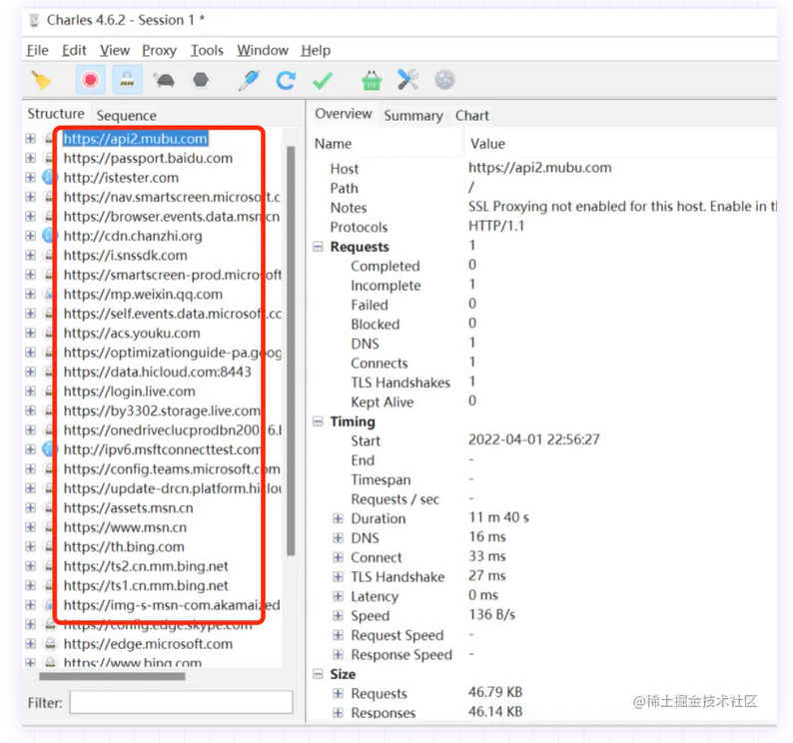Click the blue Repeat arrow icon

286,81
